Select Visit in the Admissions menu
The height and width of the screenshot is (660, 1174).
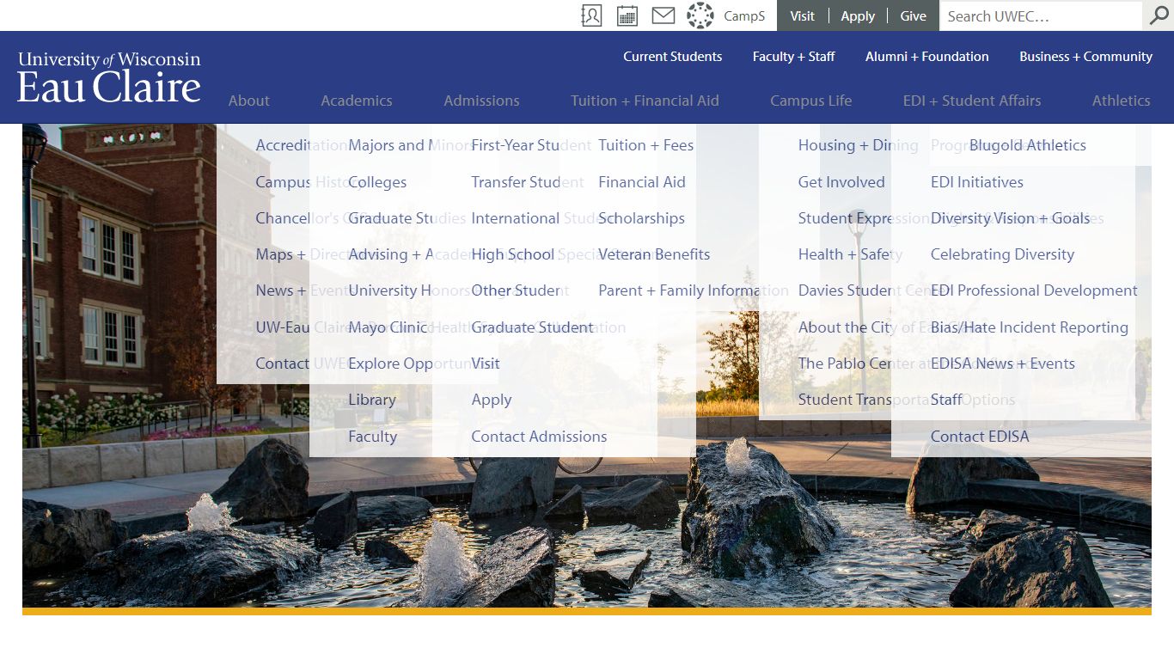tap(486, 364)
